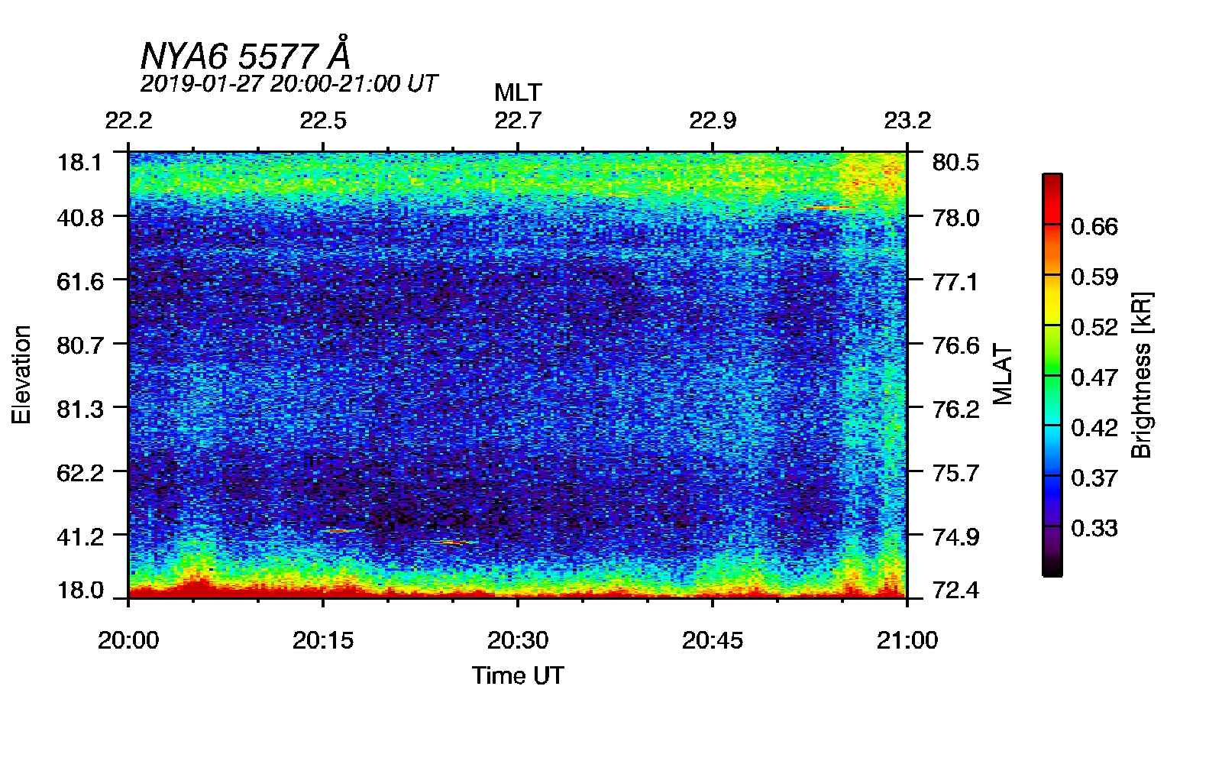Viewport: 1222px width, 764px height.
Task: Click the time tick label '20:30'
Action: (518, 640)
